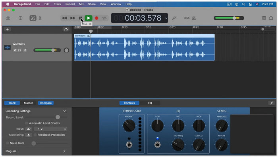Toggle input monitoring on Wombats track
Image resolution: width=278 pixels, height=157 pixels.
25,50
